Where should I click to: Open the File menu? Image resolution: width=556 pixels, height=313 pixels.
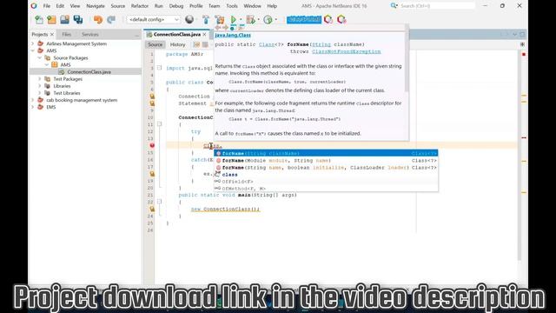(x=46, y=6)
